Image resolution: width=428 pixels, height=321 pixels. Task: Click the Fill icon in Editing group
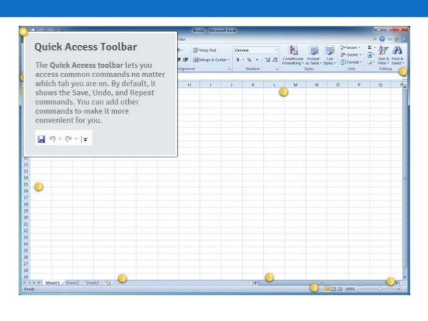(370, 55)
